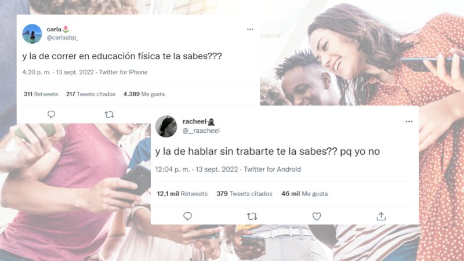This screenshot has height=261, width=464.
Task: Open the @__raacheel handle
Action: click(201, 131)
